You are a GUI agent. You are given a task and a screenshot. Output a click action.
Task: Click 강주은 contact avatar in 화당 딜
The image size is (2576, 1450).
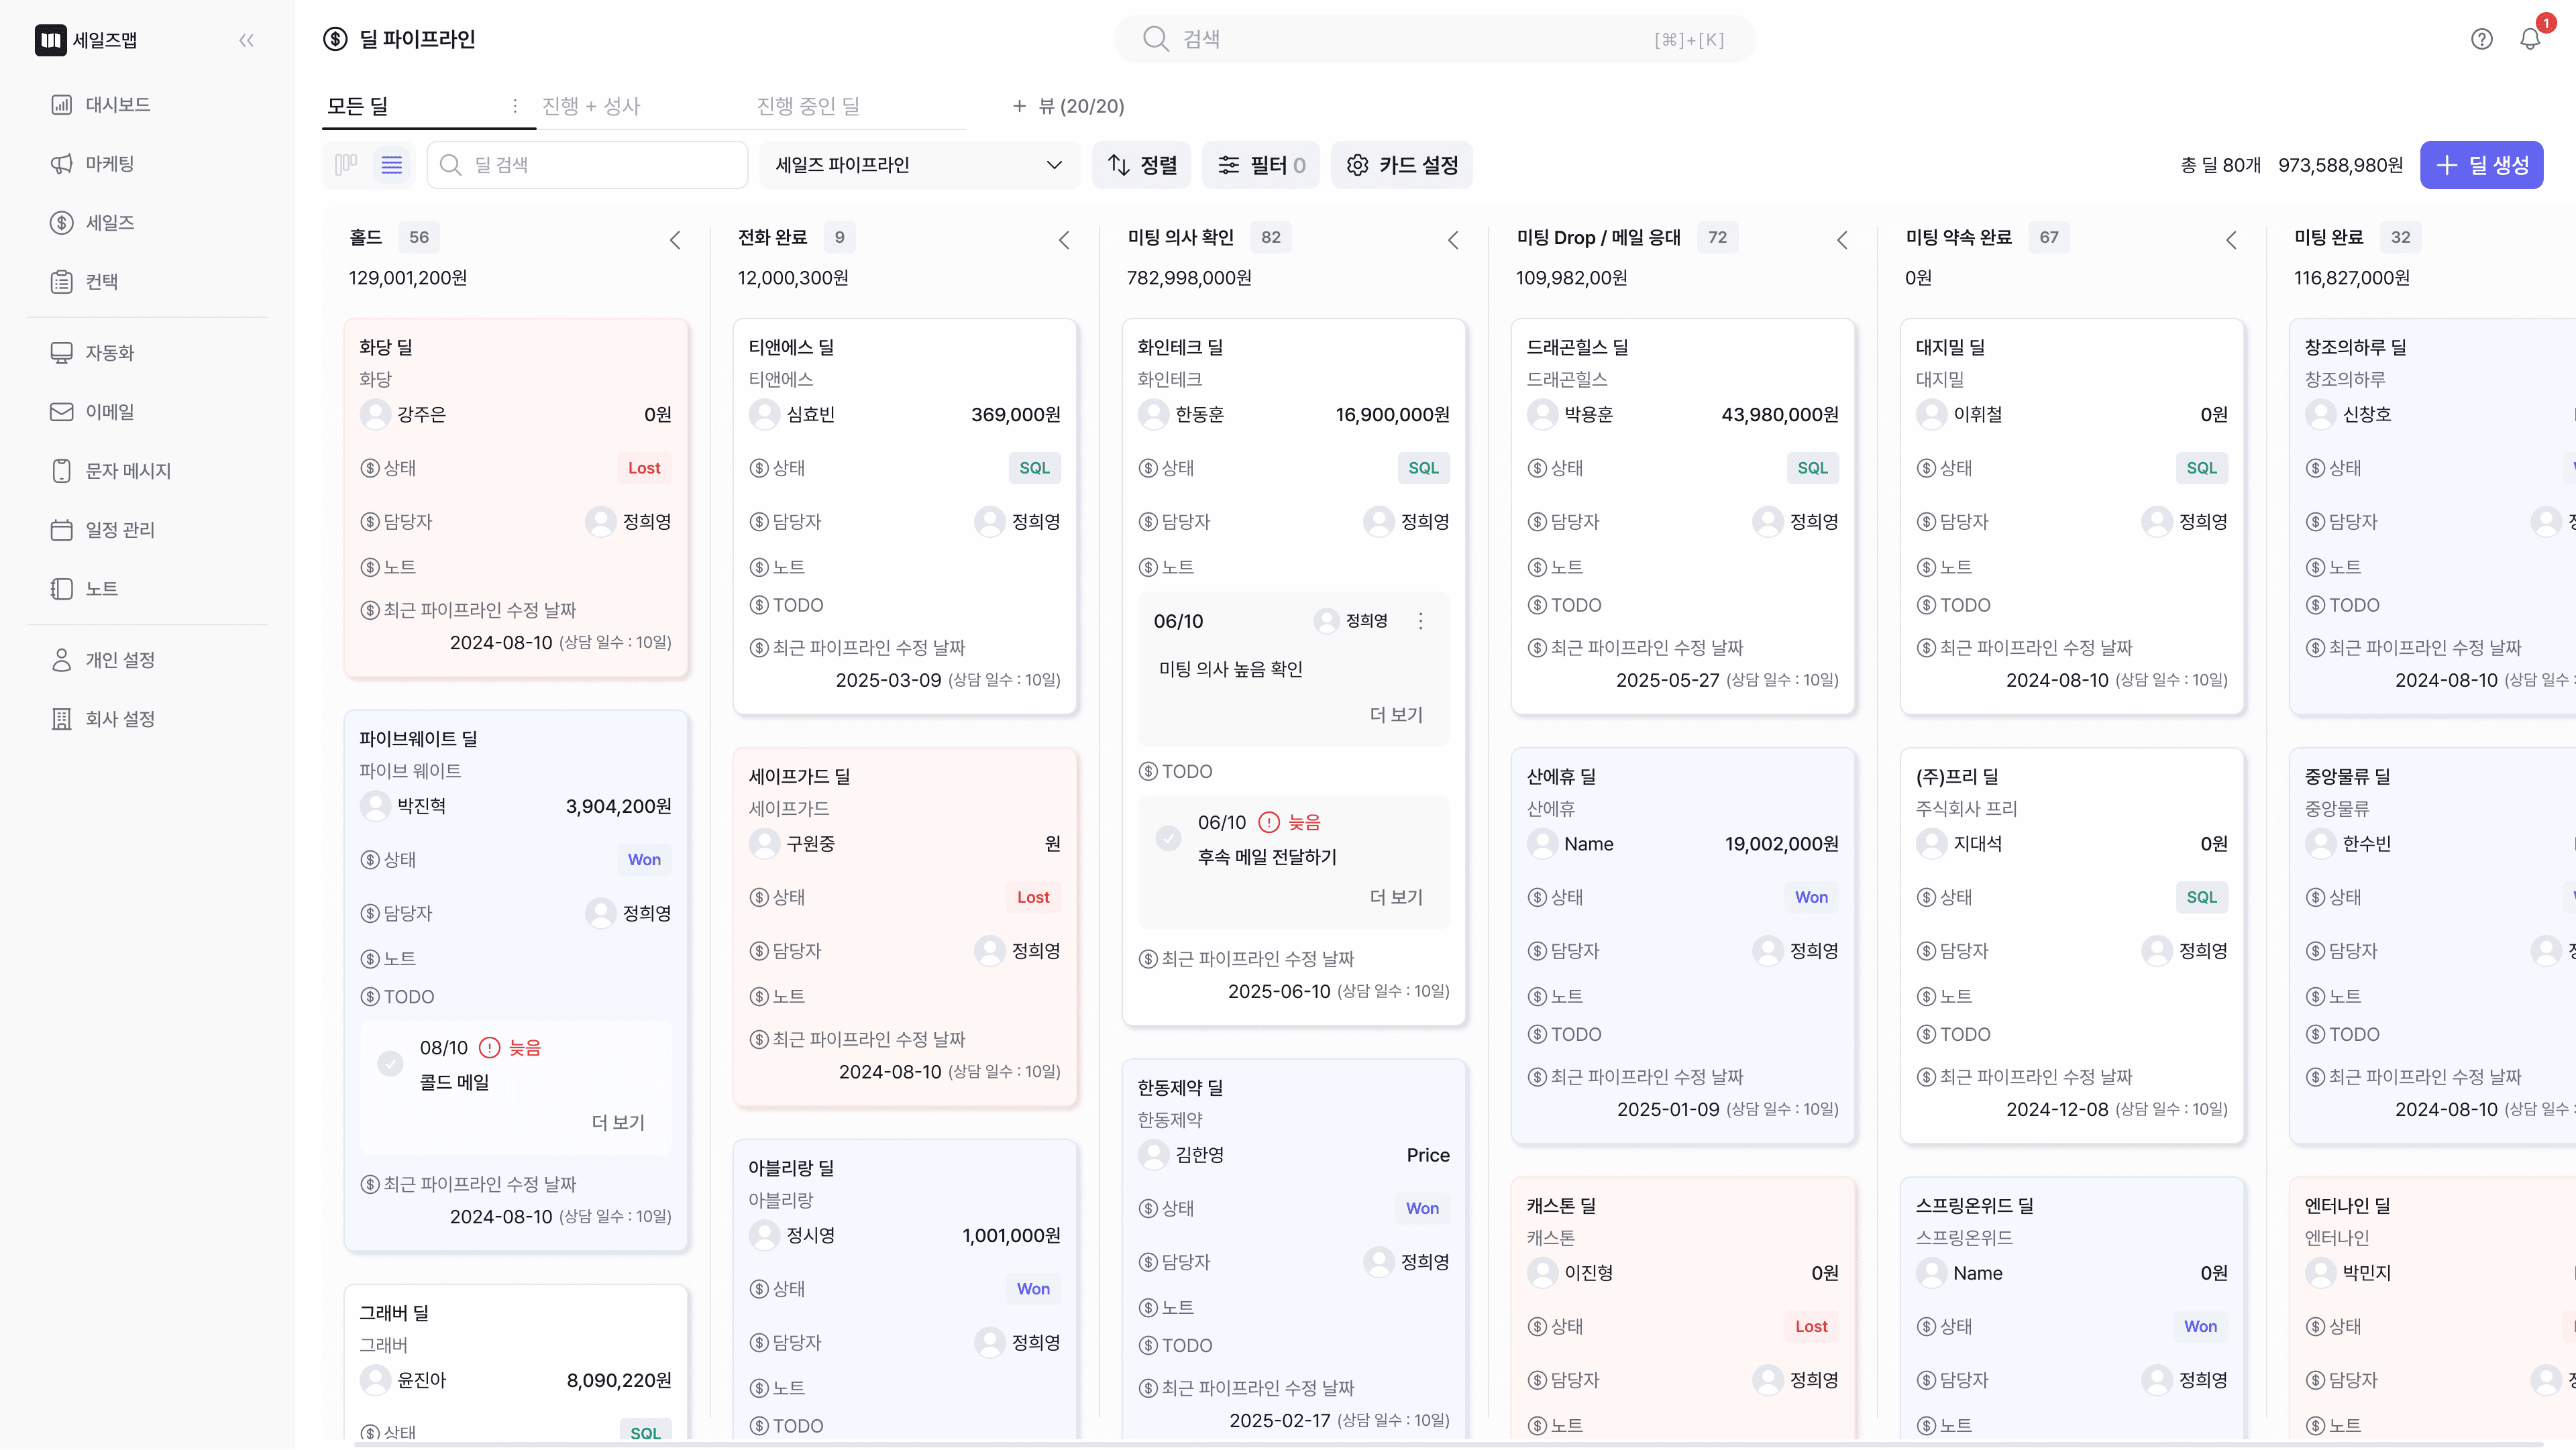click(x=375, y=414)
